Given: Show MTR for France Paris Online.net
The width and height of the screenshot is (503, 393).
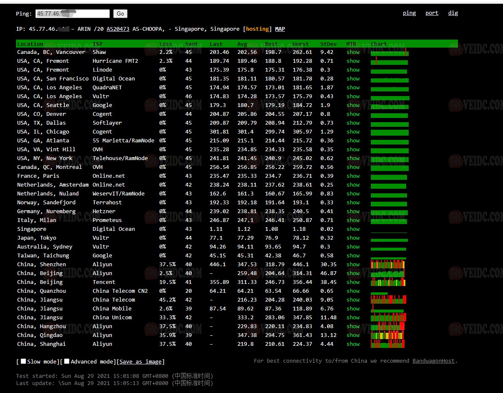Looking at the screenshot, I should [353, 176].
